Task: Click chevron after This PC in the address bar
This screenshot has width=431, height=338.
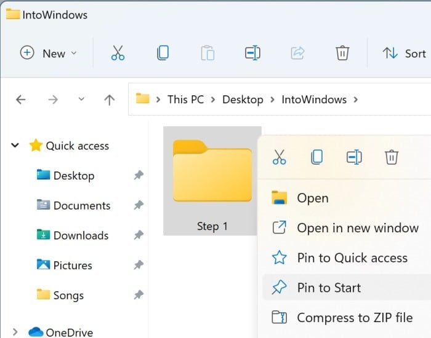Action: (x=213, y=100)
